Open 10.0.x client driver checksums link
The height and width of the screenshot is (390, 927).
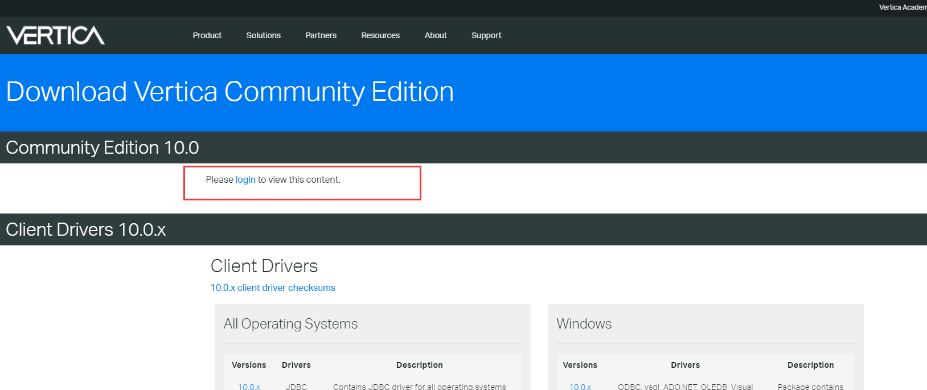[273, 288]
